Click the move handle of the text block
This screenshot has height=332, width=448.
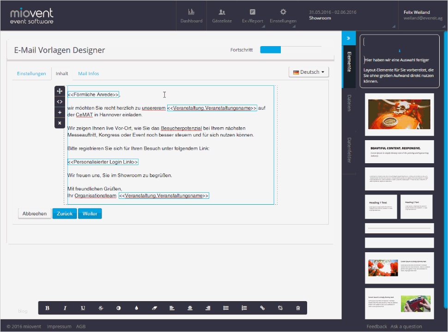tap(60, 91)
